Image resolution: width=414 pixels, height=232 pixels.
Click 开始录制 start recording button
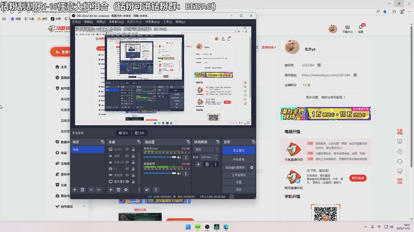tap(239, 159)
